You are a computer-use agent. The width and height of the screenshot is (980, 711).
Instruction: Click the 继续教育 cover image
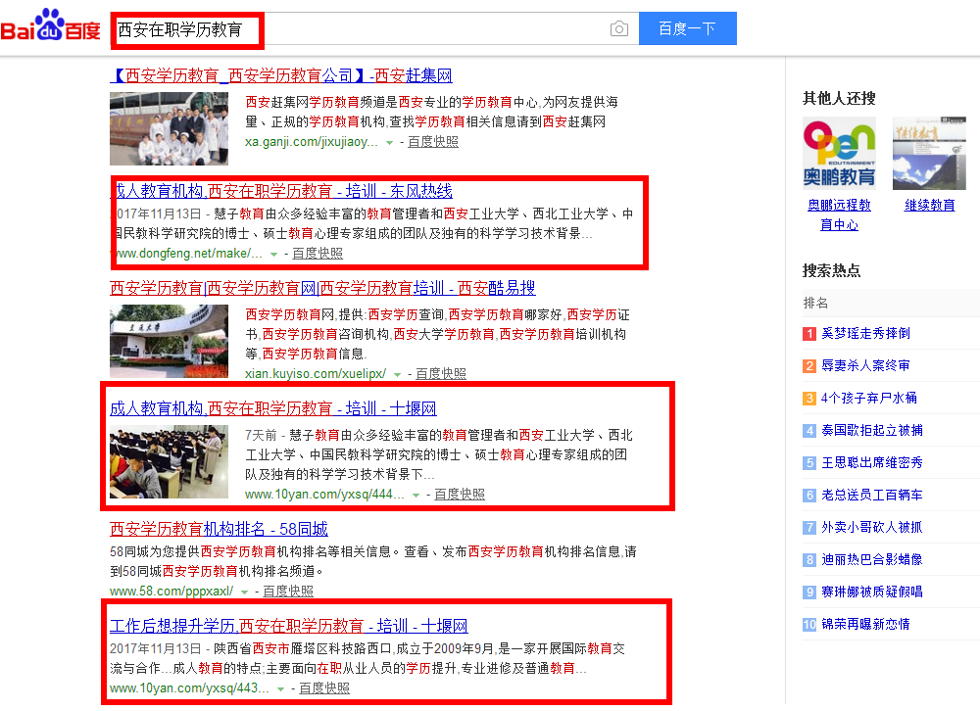pos(929,153)
